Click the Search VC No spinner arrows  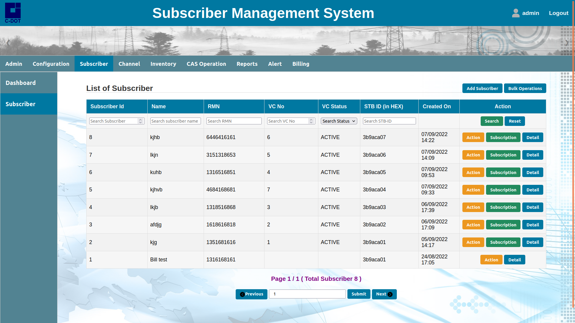click(x=311, y=121)
